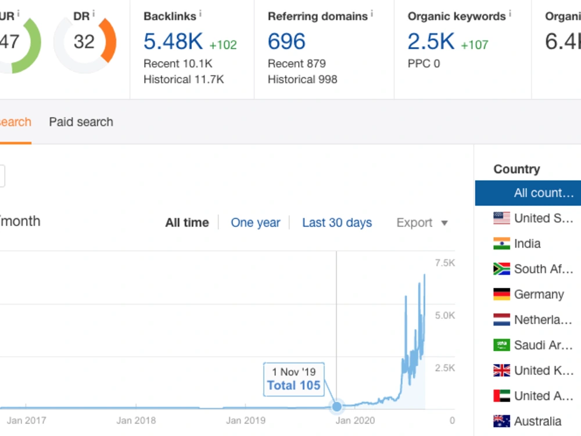Click the United Kingdom flag icon
The width and height of the screenshot is (581, 436).
coord(501,370)
